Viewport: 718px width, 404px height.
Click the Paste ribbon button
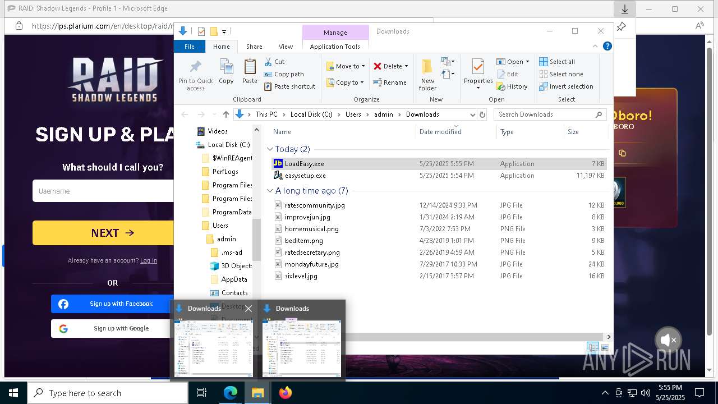250,71
